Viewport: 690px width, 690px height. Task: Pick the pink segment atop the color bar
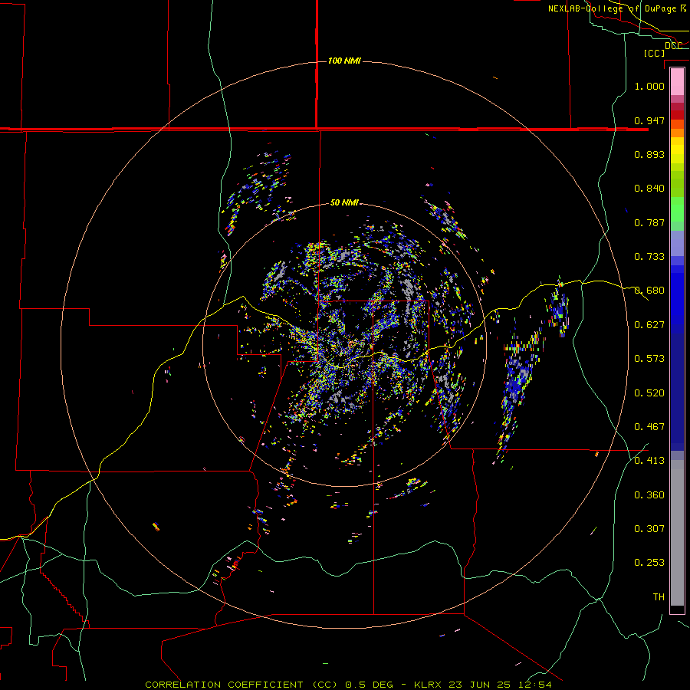(x=677, y=82)
